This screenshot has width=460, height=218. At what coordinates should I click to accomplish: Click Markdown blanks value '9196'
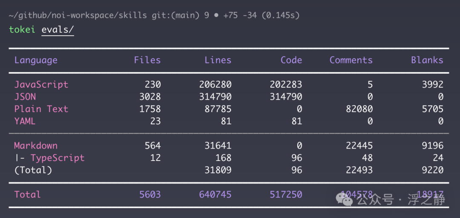click(x=432, y=146)
